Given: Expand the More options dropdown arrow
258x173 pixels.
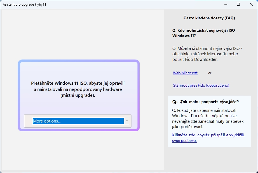Looking at the screenshot, I should [x=127, y=121].
